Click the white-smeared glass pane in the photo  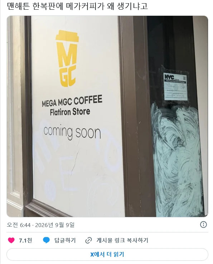[176, 160]
